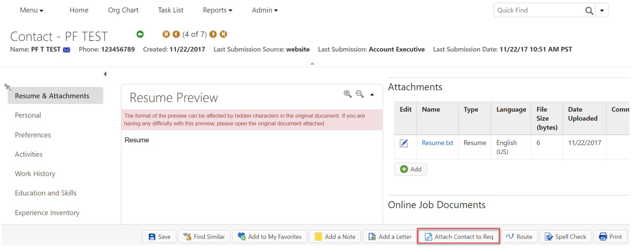Screen dimensions: 640x250
Task: Open the Experience Inventory section
Action: pyautogui.click(x=47, y=213)
